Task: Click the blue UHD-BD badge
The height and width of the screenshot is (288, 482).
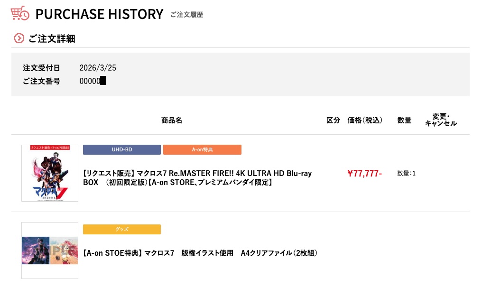Action: pyautogui.click(x=122, y=150)
